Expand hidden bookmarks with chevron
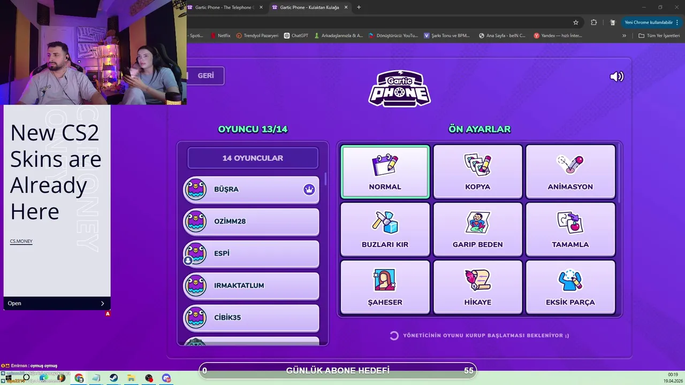The image size is (685, 385). (x=624, y=36)
